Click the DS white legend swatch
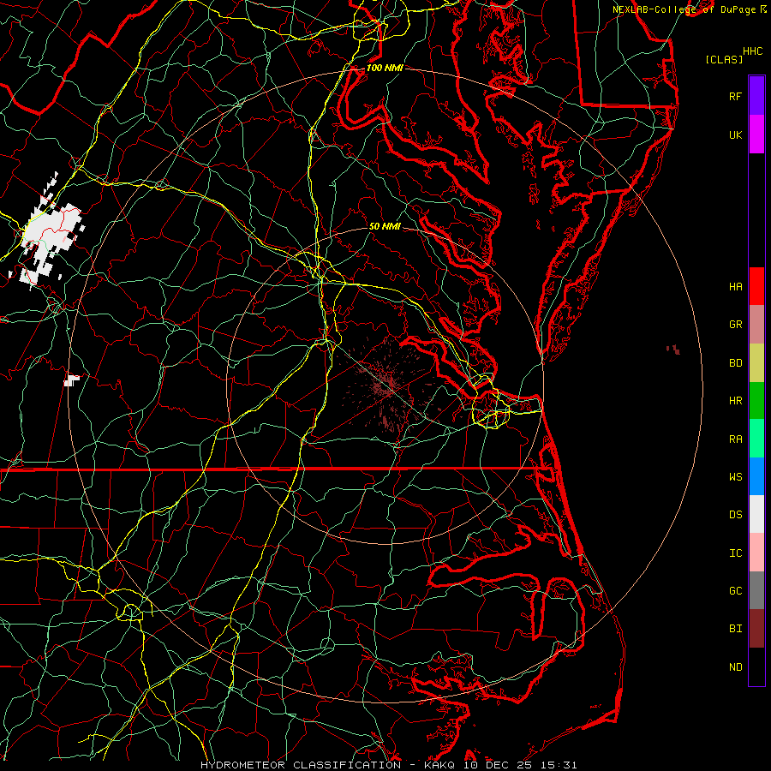 [x=756, y=514]
